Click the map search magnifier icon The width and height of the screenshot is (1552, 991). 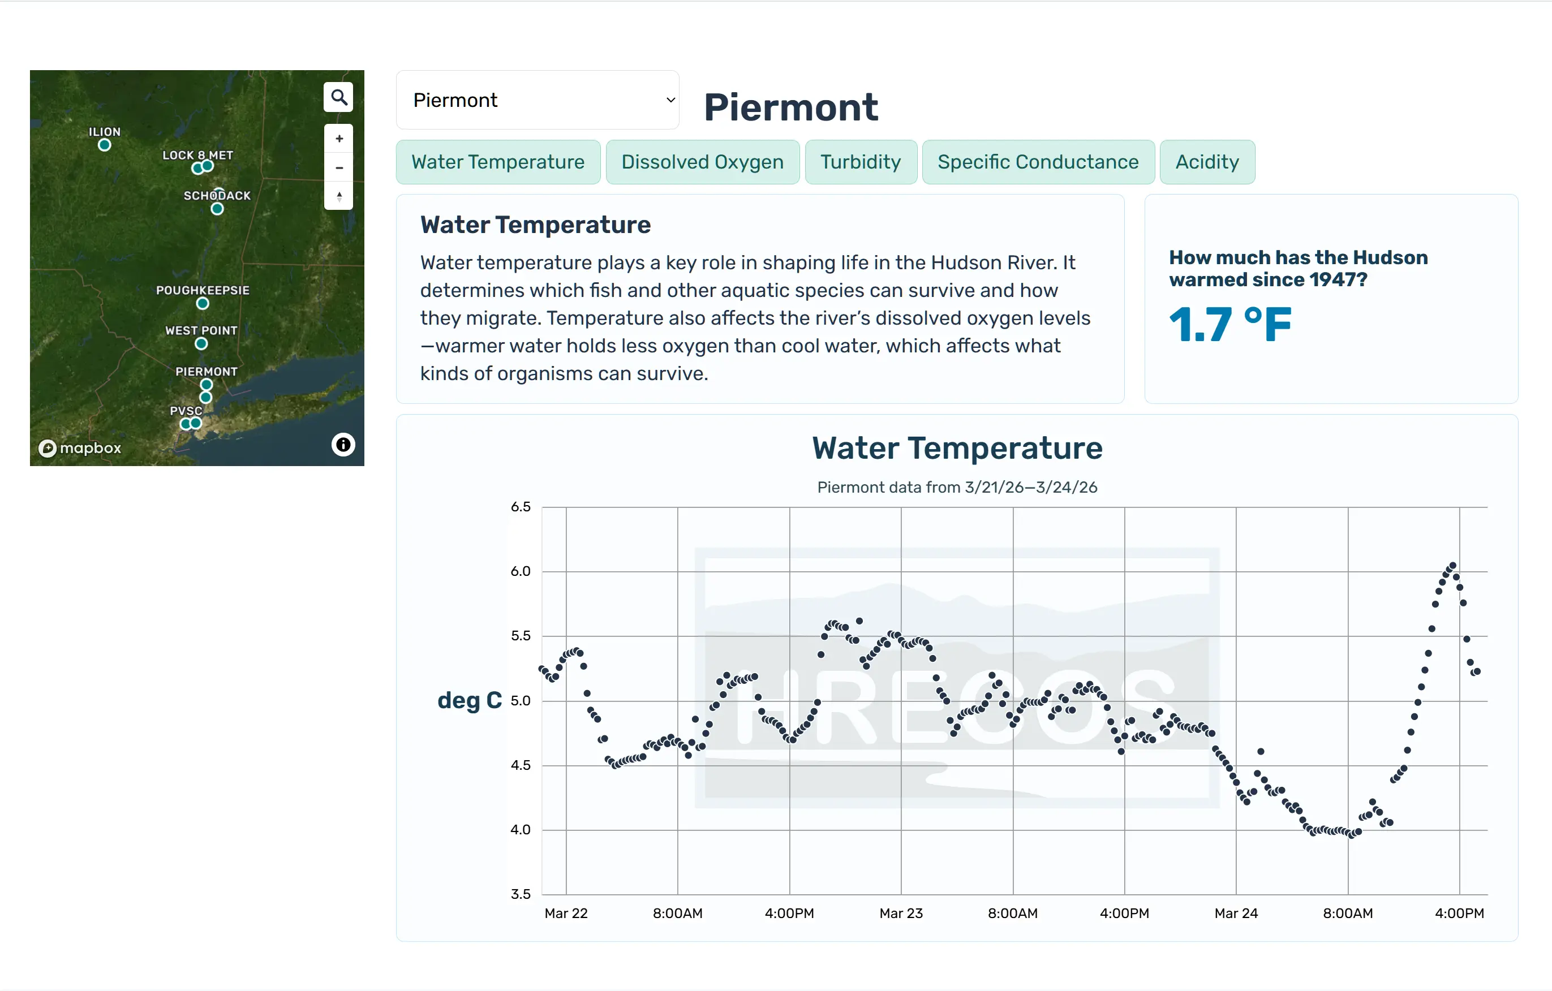[338, 97]
